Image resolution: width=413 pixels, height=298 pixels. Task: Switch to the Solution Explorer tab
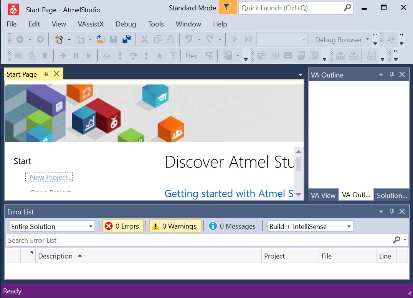point(392,195)
